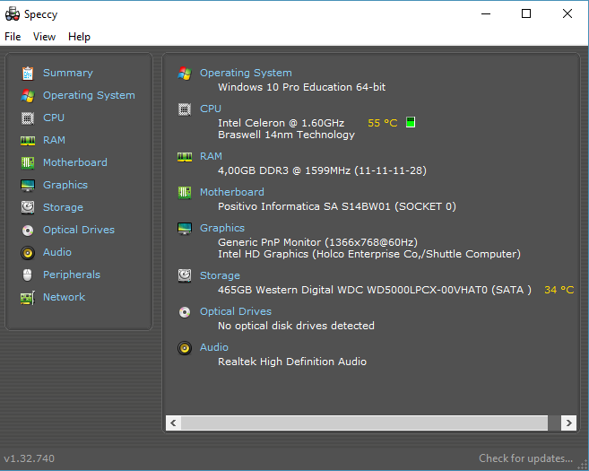Click the Graphics heading link in summary
The width and height of the screenshot is (589, 471).
(x=222, y=228)
